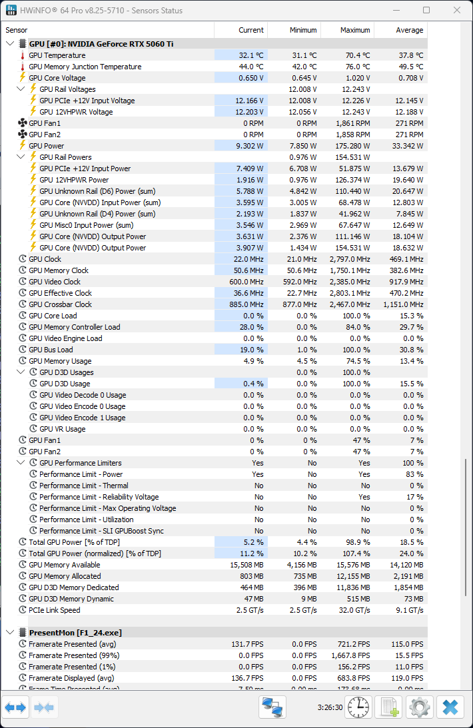Close sensors with the blue X icon
473x728 pixels.
point(450,707)
